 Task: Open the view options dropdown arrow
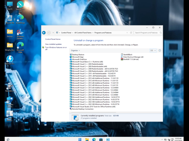coord(155,50)
